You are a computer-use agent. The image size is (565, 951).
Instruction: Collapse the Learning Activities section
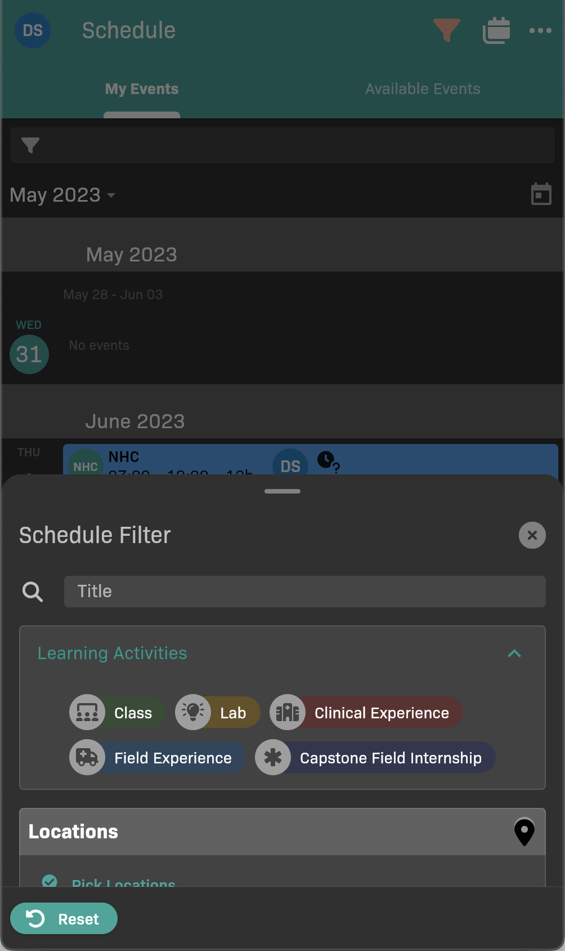click(x=514, y=654)
